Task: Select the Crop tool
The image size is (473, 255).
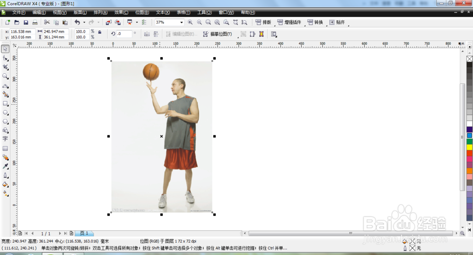Action: coord(5,67)
